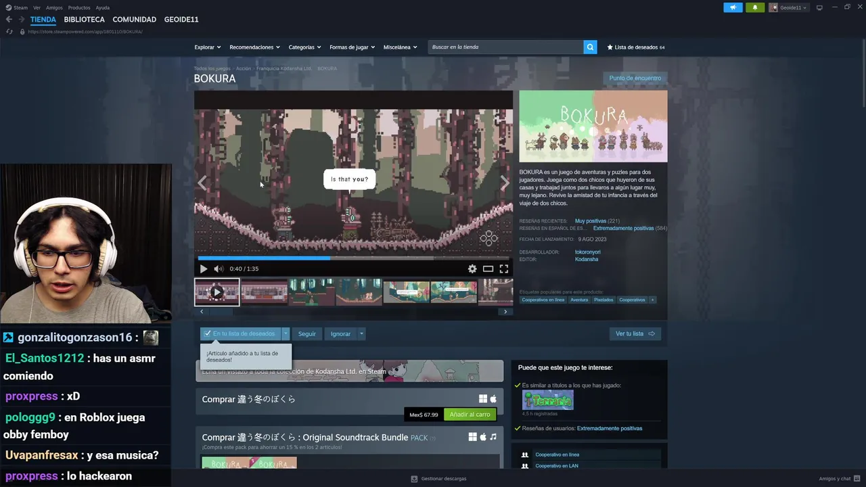Click the Terraria game capsule

547,400
